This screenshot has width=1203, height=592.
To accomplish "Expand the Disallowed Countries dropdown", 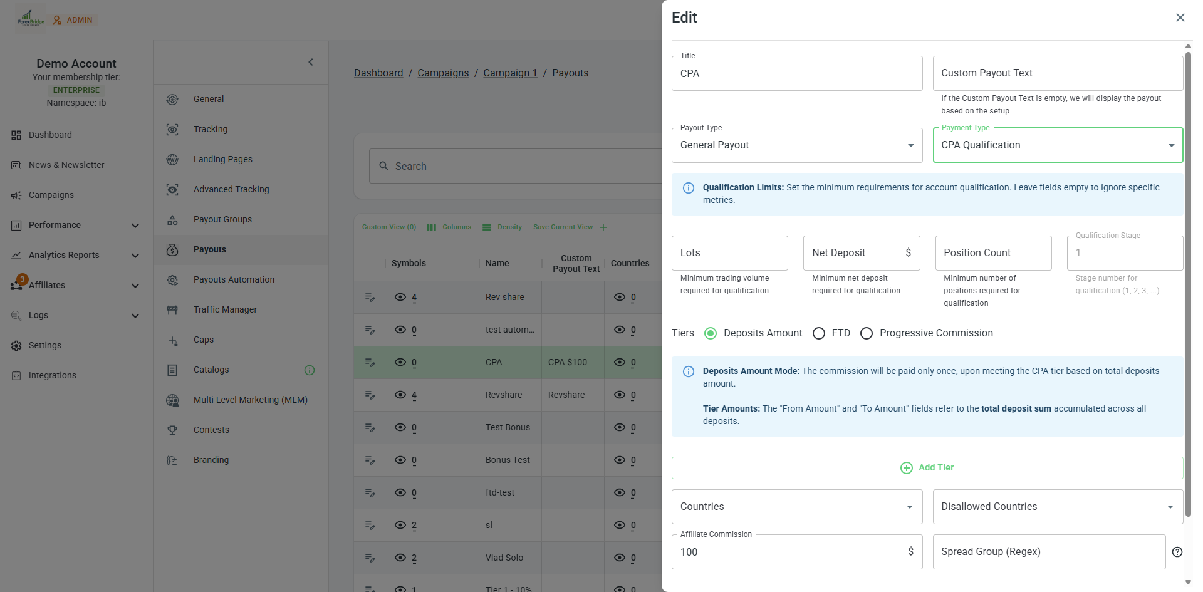I will pos(1057,507).
